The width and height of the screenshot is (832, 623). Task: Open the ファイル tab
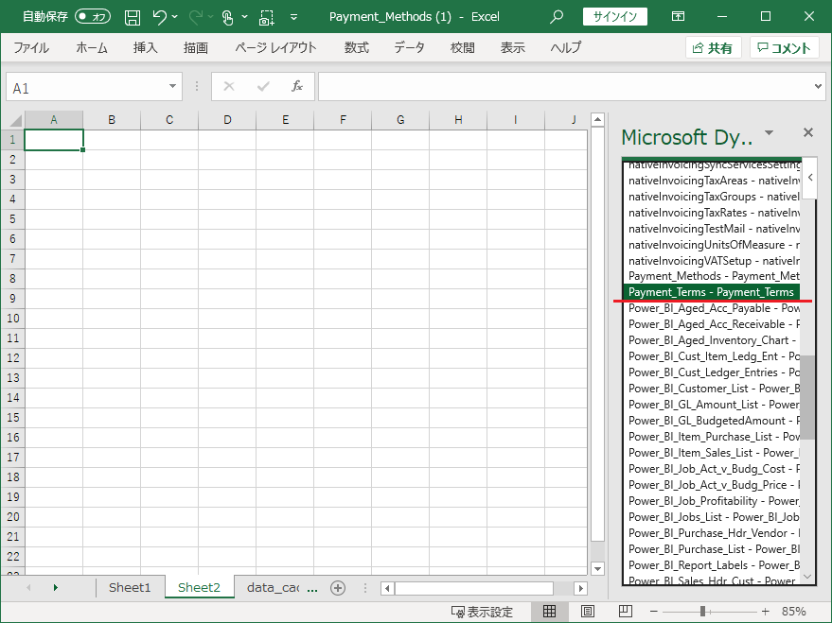coord(31,47)
